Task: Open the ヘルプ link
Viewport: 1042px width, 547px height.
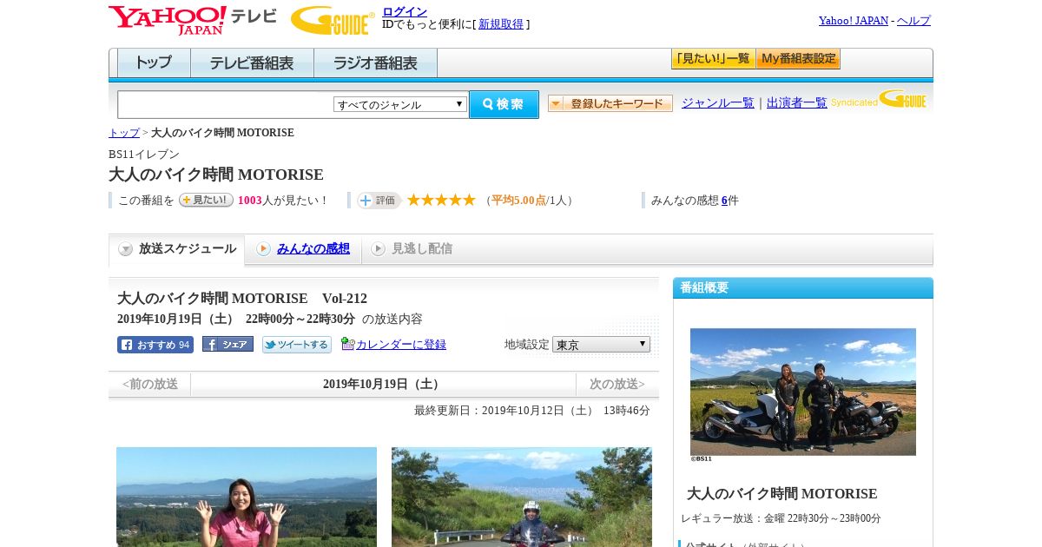Action: (x=913, y=21)
